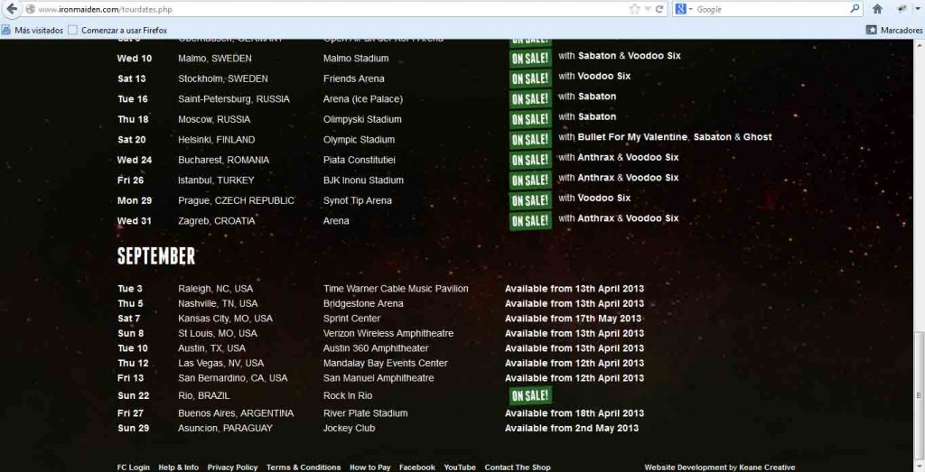Open the Privacy Policy footer link
Image resolution: width=925 pixels, height=472 pixels.
pos(232,467)
